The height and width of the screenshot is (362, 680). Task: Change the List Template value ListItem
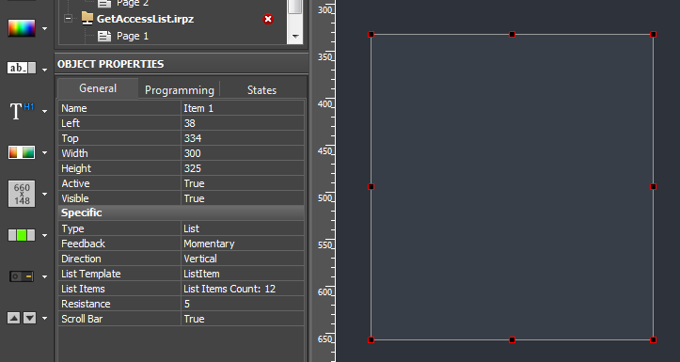coord(243,274)
